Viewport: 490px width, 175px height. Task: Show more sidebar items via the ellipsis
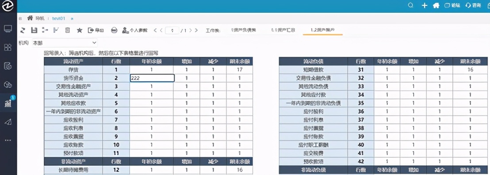8,140
